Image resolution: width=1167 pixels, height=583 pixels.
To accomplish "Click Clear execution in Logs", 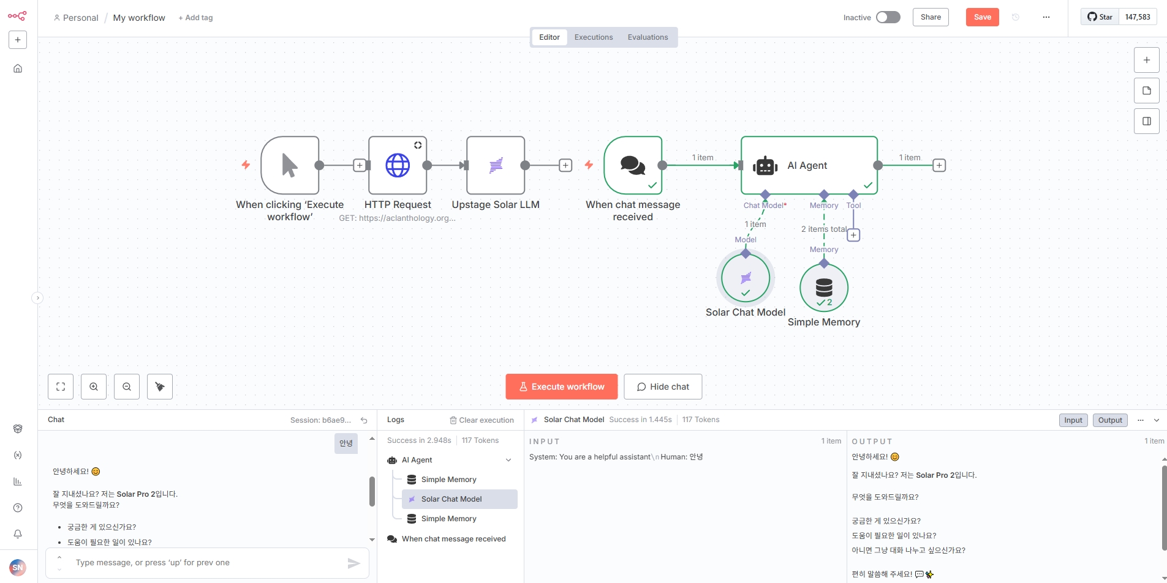I will (482, 420).
